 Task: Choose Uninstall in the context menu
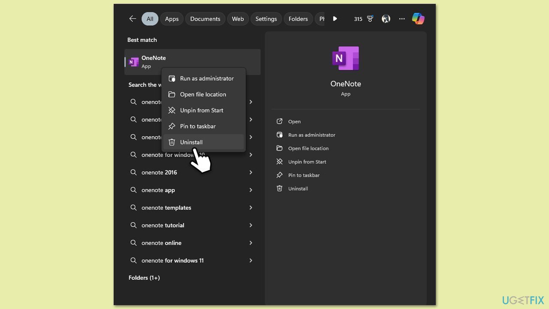pos(203,142)
